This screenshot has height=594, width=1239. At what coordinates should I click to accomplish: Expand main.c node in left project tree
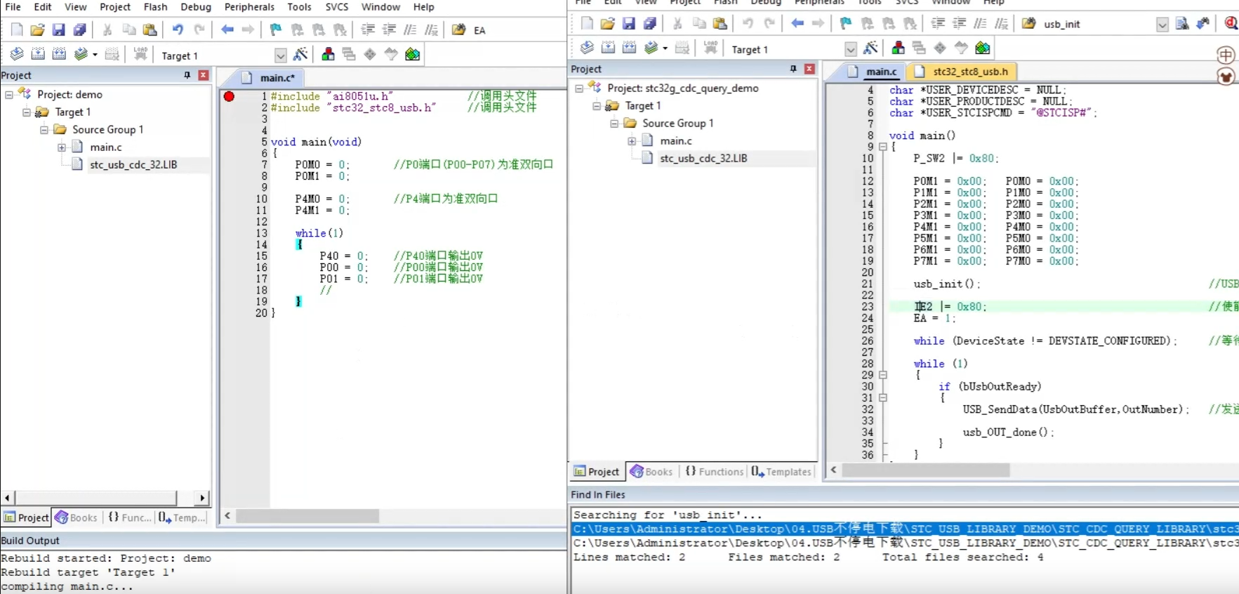point(62,147)
